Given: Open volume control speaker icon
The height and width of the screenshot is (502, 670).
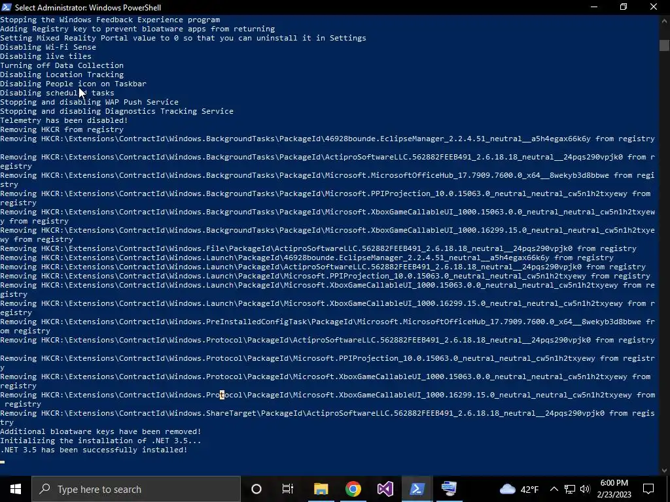Looking at the screenshot, I should 585,489.
